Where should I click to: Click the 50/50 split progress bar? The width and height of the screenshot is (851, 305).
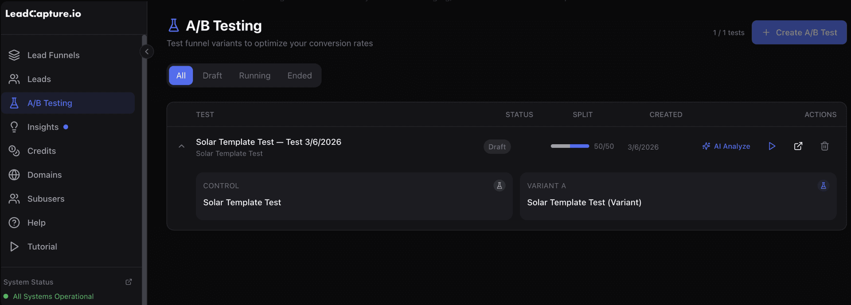coord(570,145)
